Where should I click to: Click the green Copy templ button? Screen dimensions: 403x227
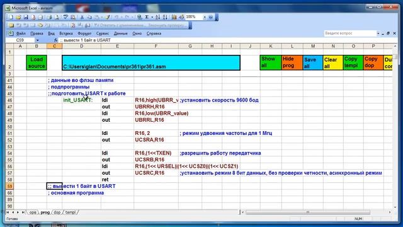point(353,62)
